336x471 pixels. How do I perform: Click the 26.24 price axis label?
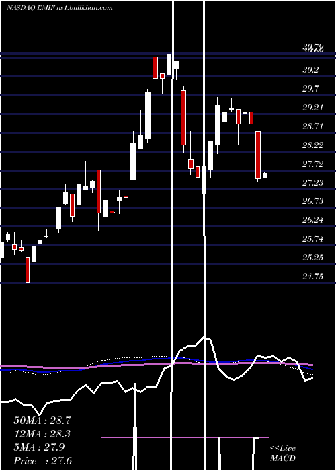coord(313,220)
